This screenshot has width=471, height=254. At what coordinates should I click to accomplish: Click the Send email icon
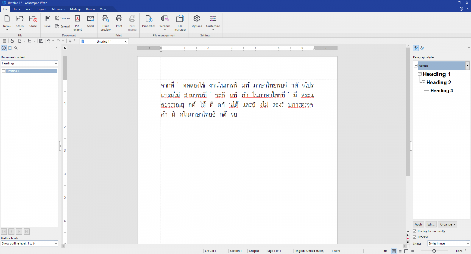click(x=90, y=19)
